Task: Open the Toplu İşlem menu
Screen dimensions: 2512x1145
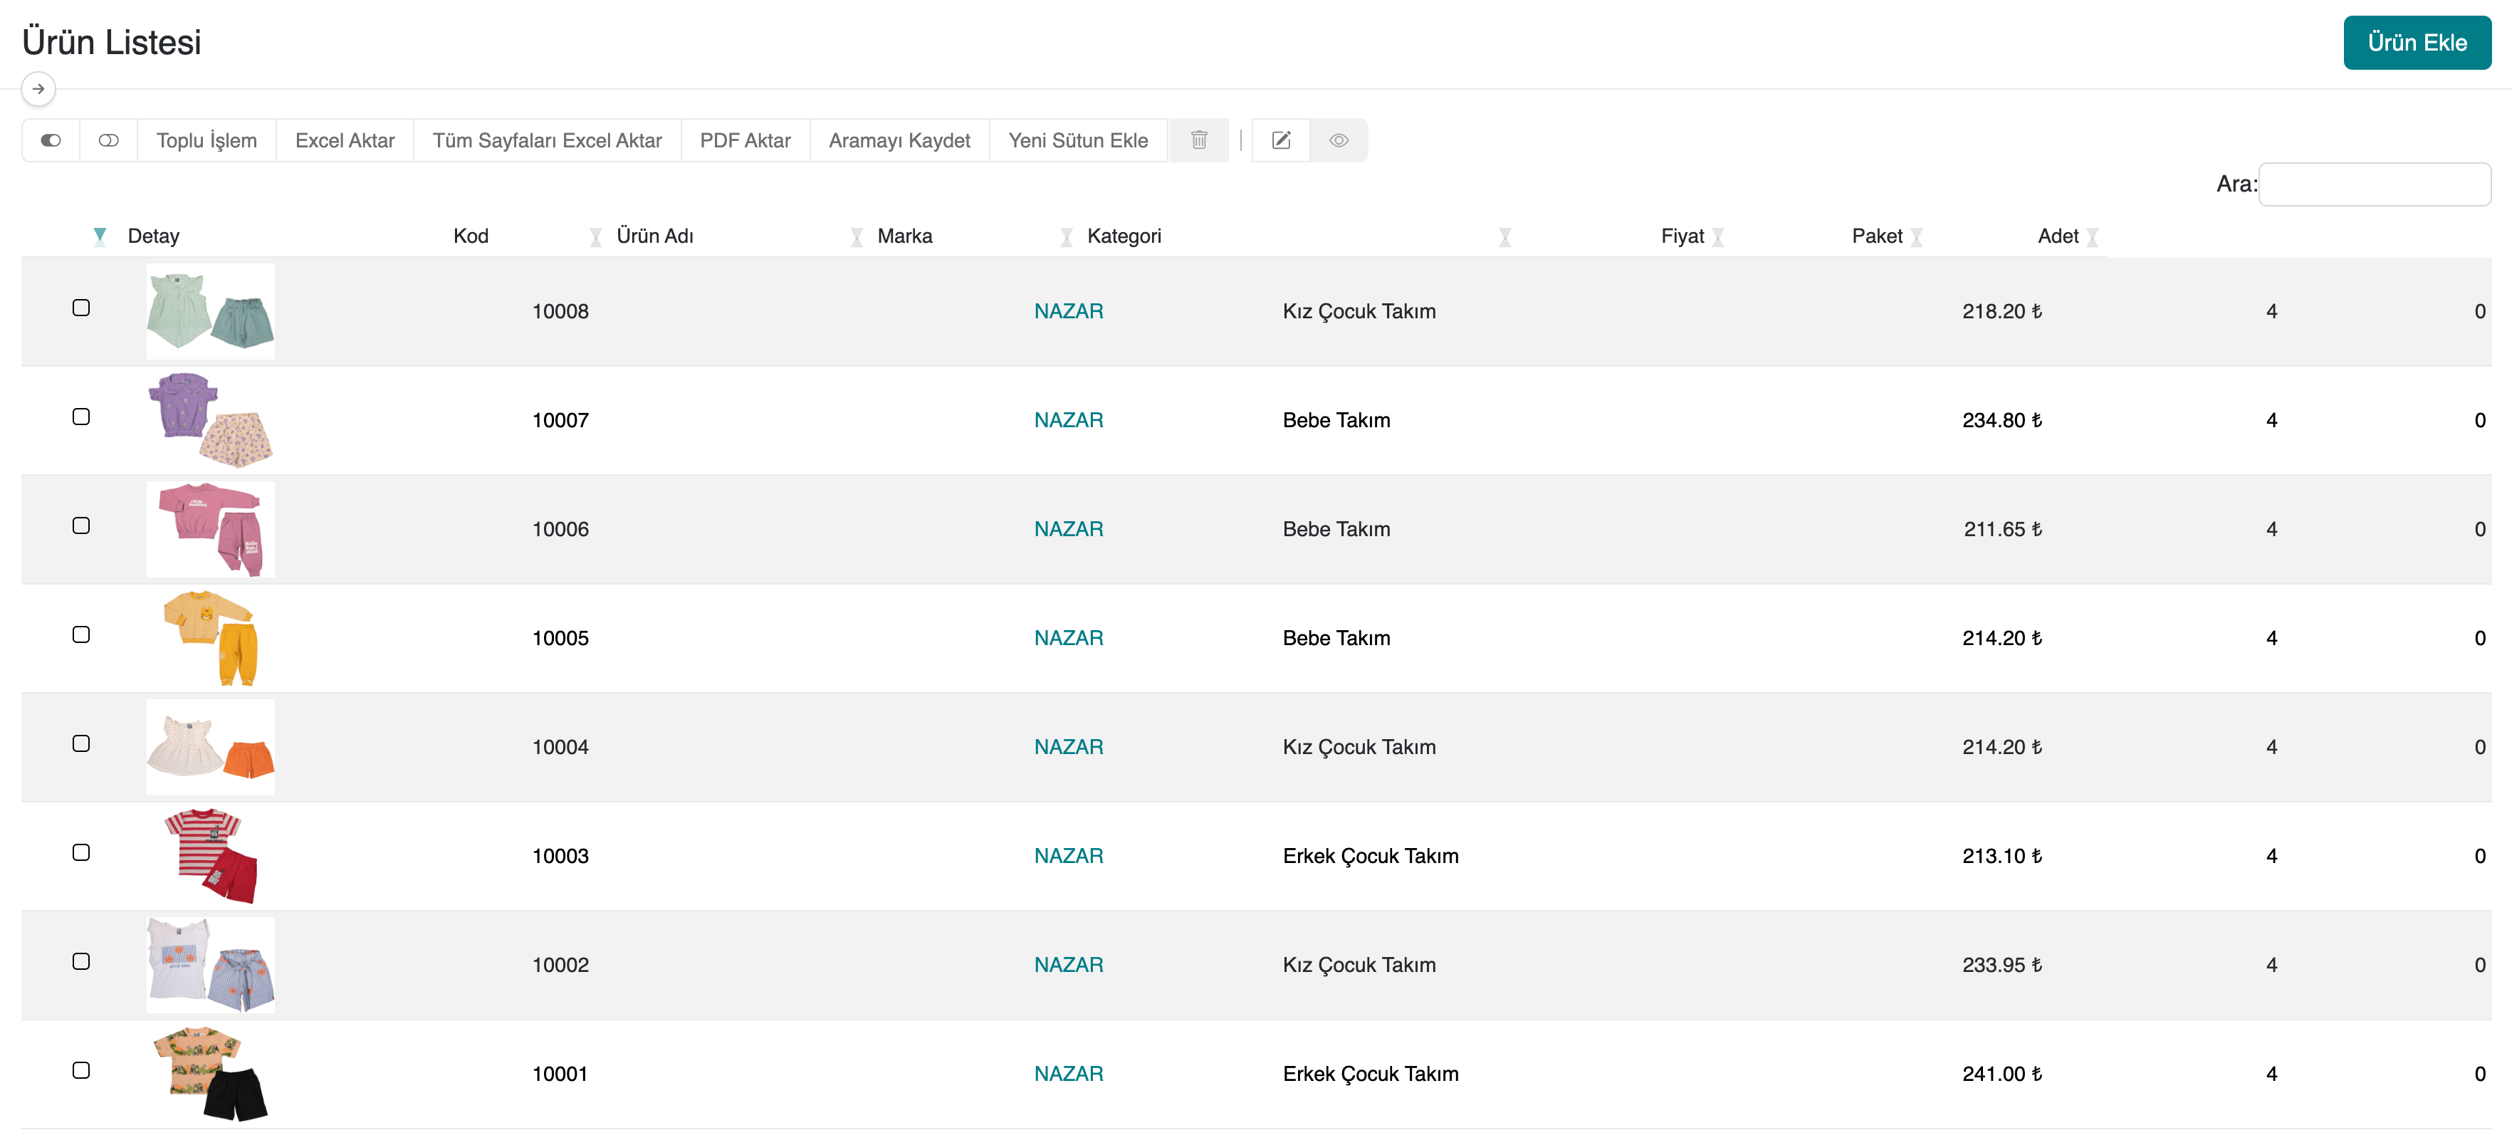Action: click(206, 140)
